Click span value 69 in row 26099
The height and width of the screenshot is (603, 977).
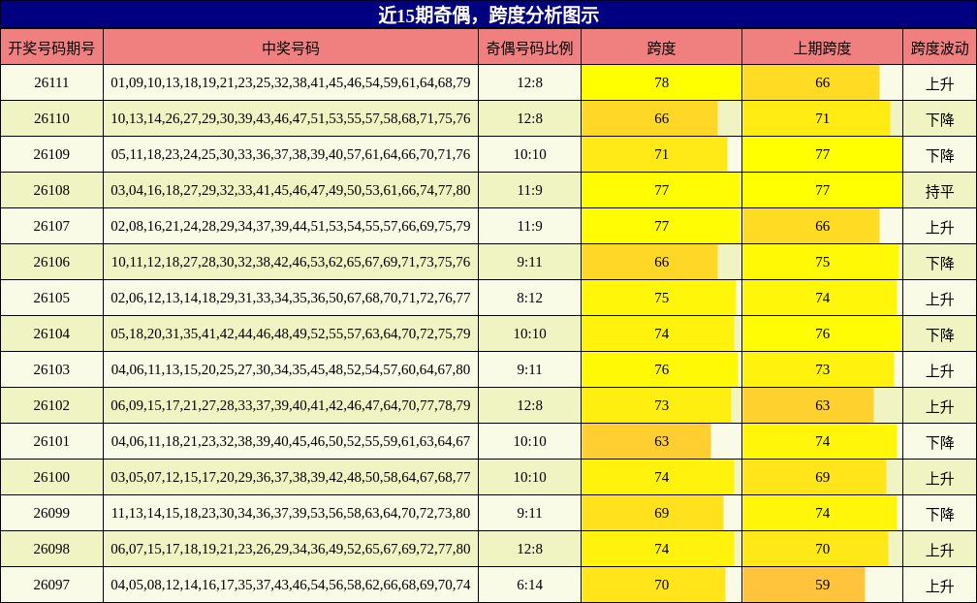661,513
